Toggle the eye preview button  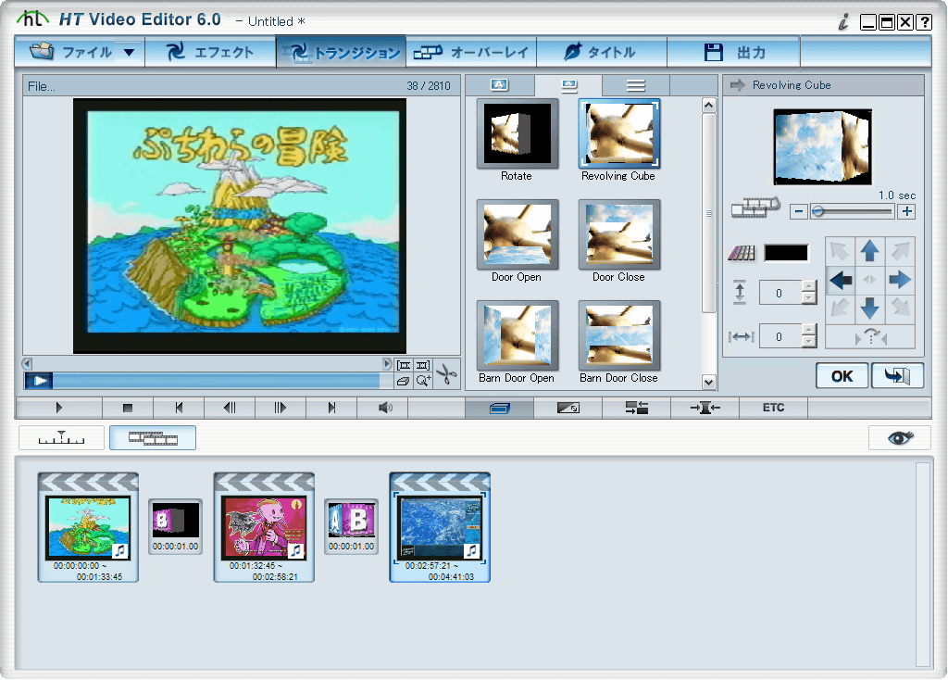(x=900, y=437)
